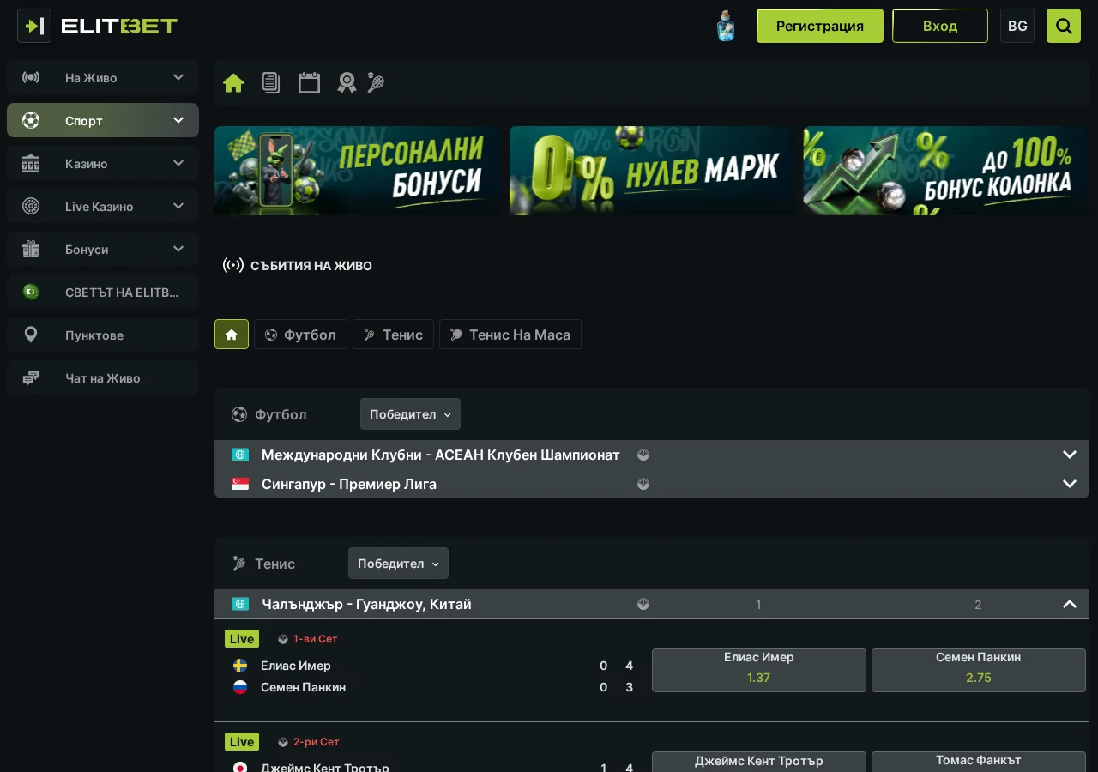Click the slot machine icon beside Казино

pos(31,163)
